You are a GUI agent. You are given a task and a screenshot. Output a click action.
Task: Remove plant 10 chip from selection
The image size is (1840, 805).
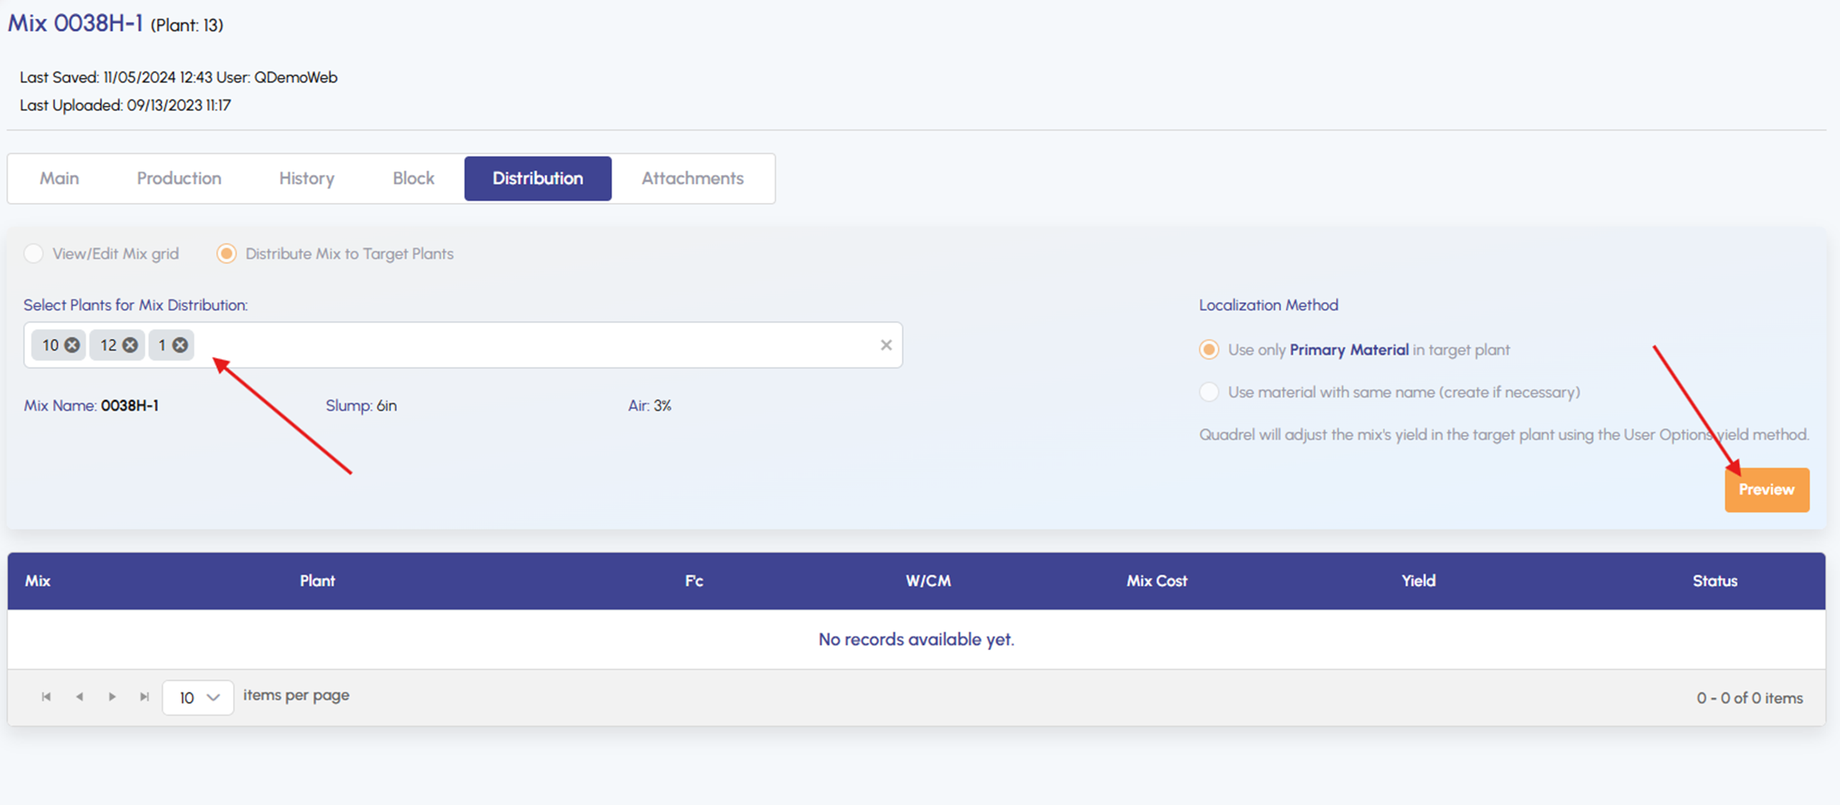(x=72, y=346)
